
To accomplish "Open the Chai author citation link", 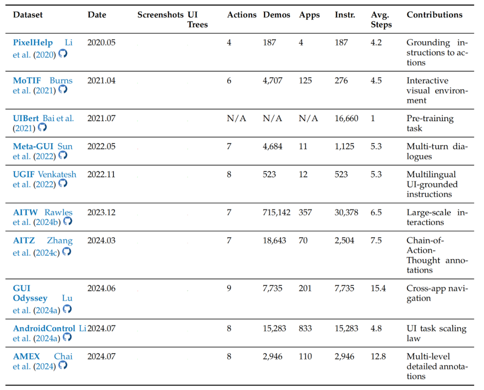I will (63, 356).
